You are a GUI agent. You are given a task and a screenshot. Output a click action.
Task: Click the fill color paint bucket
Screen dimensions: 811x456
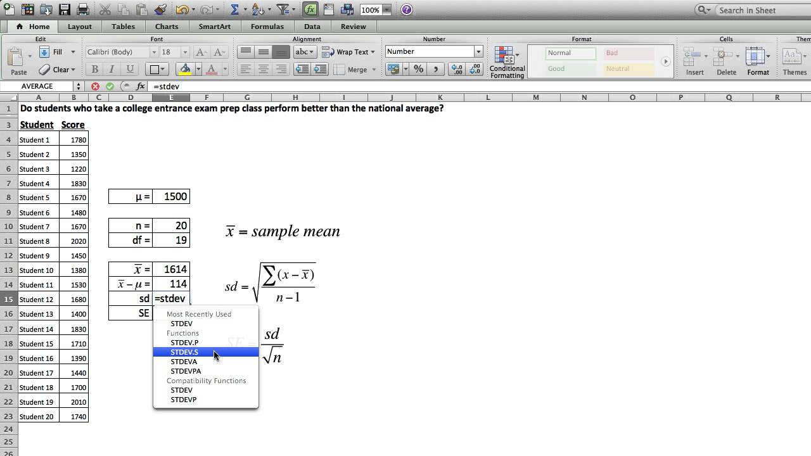[186, 69]
